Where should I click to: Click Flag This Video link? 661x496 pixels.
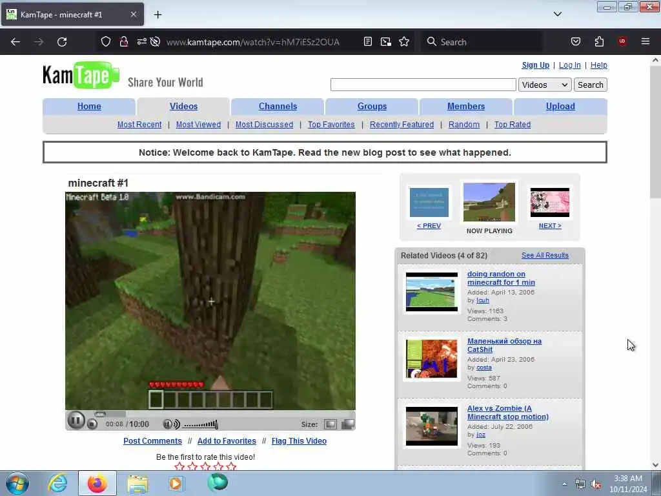coord(299,440)
